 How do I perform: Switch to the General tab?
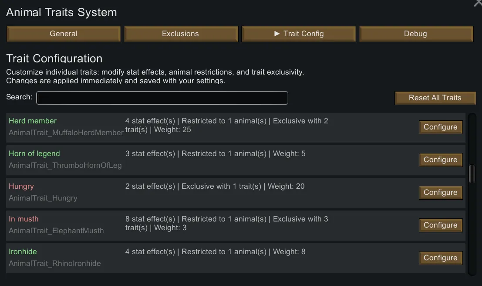tap(64, 34)
